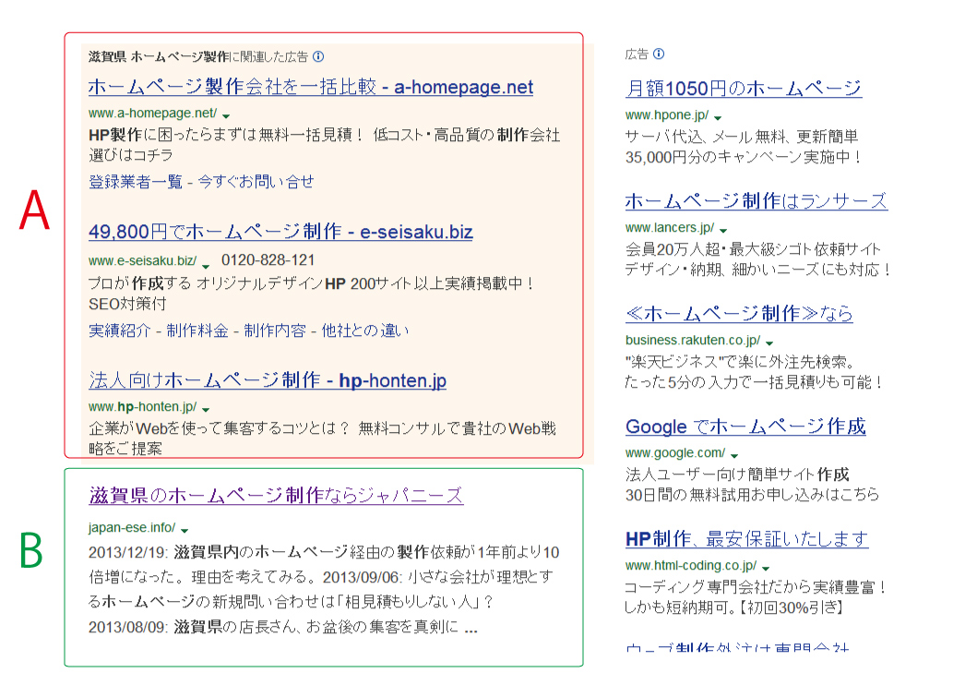965x685 pixels.
Task: Open the 実績紹介 sitelink
Action: coord(119,330)
